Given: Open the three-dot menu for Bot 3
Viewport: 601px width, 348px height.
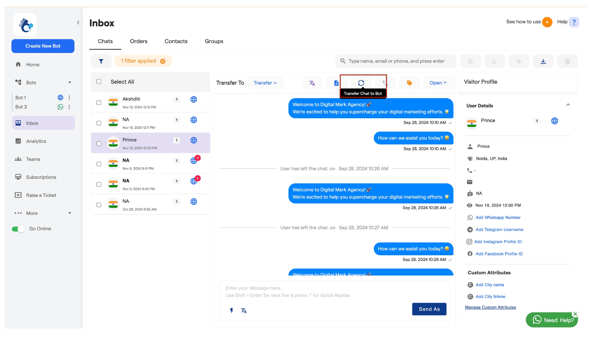Looking at the screenshot, I should pyautogui.click(x=69, y=107).
